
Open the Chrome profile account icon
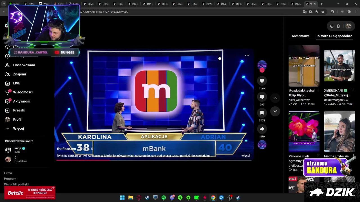coord(349,12)
